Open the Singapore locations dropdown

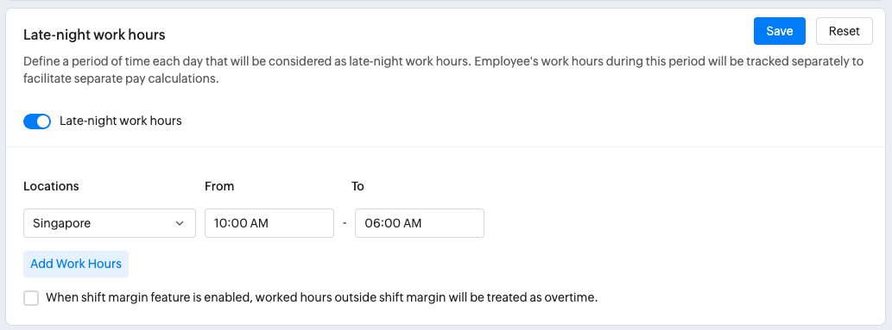(109, 223)
